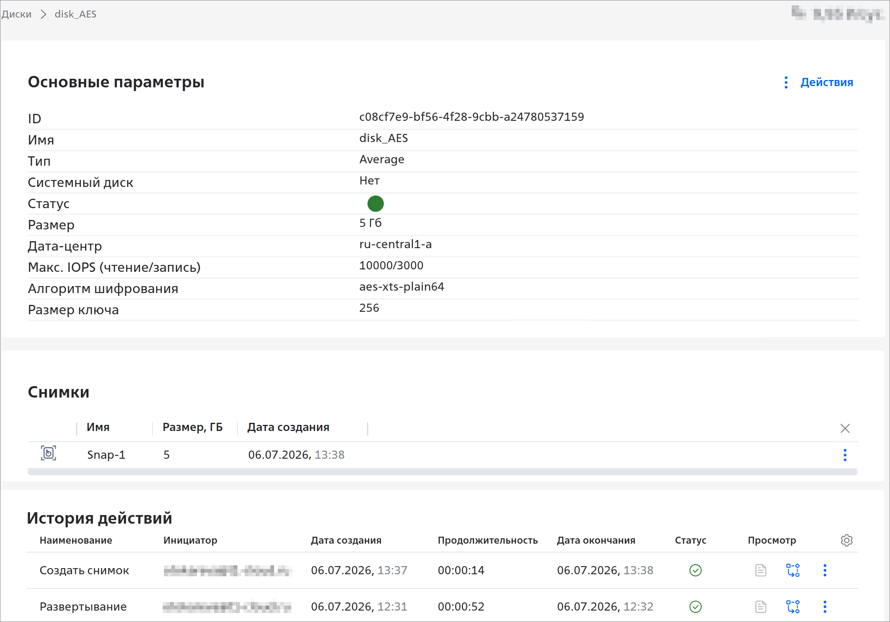
Task: Click the ru-central1-a data center value
Action: coord(395,244)
